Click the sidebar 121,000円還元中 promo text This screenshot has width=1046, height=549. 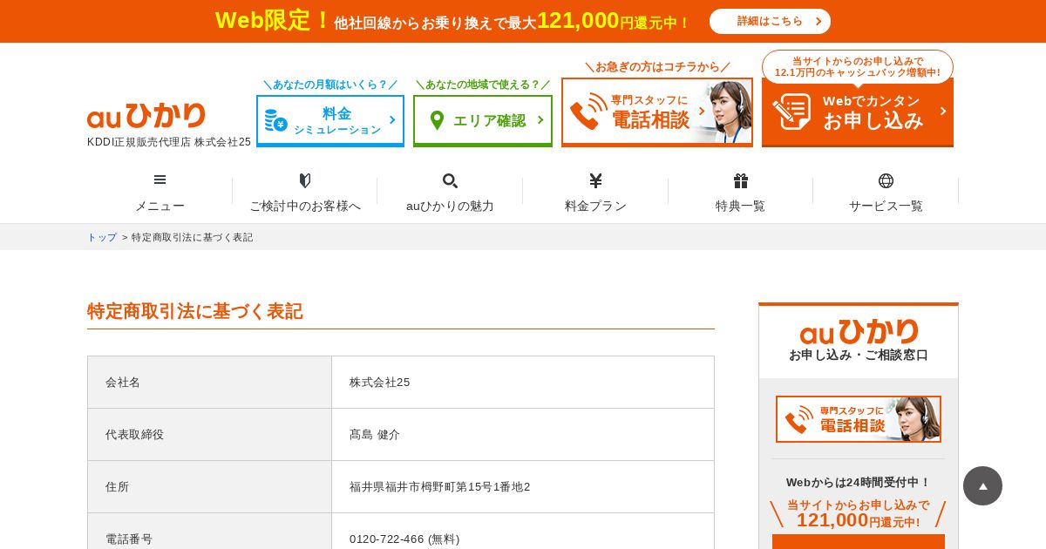click(859, 514)
